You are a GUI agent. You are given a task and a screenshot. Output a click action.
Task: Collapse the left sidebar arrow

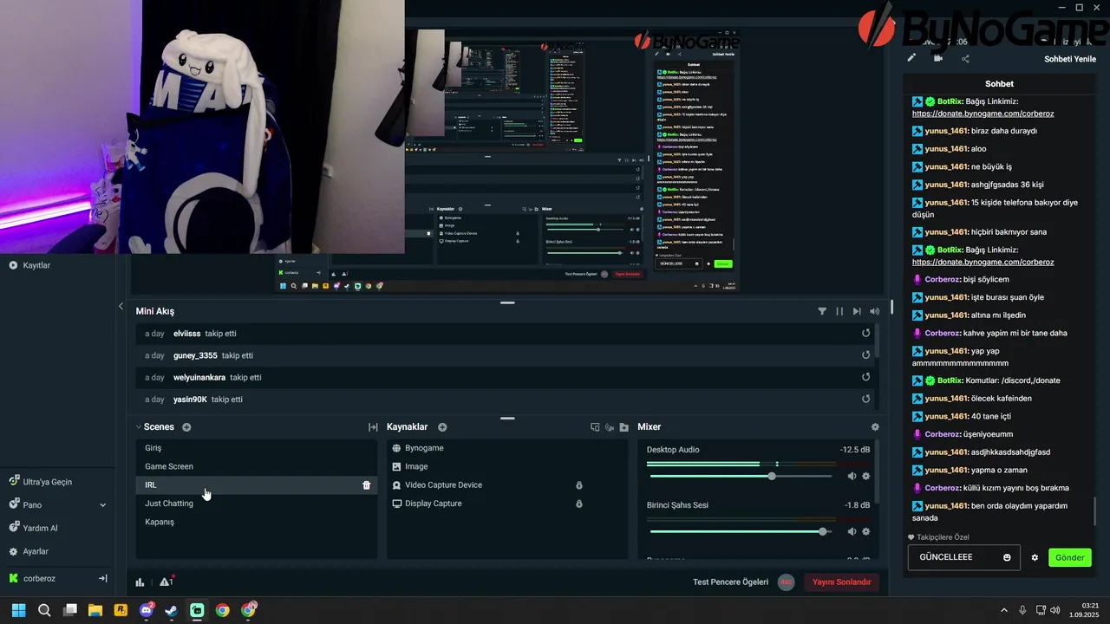click(121, 306)
